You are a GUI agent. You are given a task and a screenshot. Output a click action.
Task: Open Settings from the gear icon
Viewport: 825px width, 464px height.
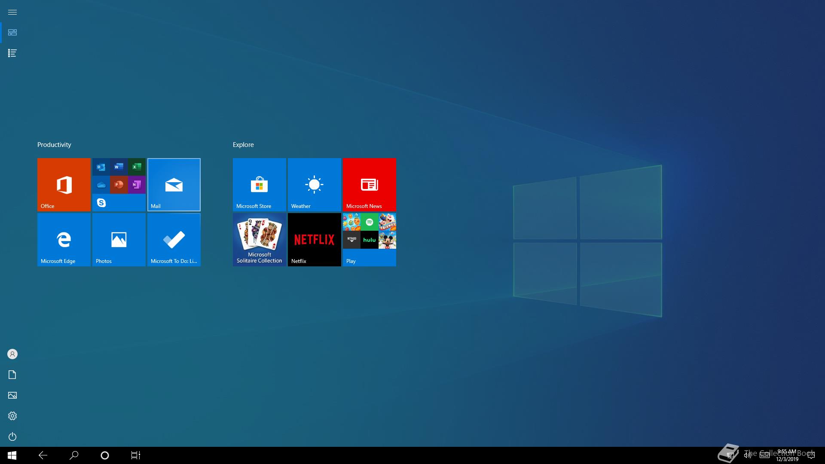(x=12, y=416)
